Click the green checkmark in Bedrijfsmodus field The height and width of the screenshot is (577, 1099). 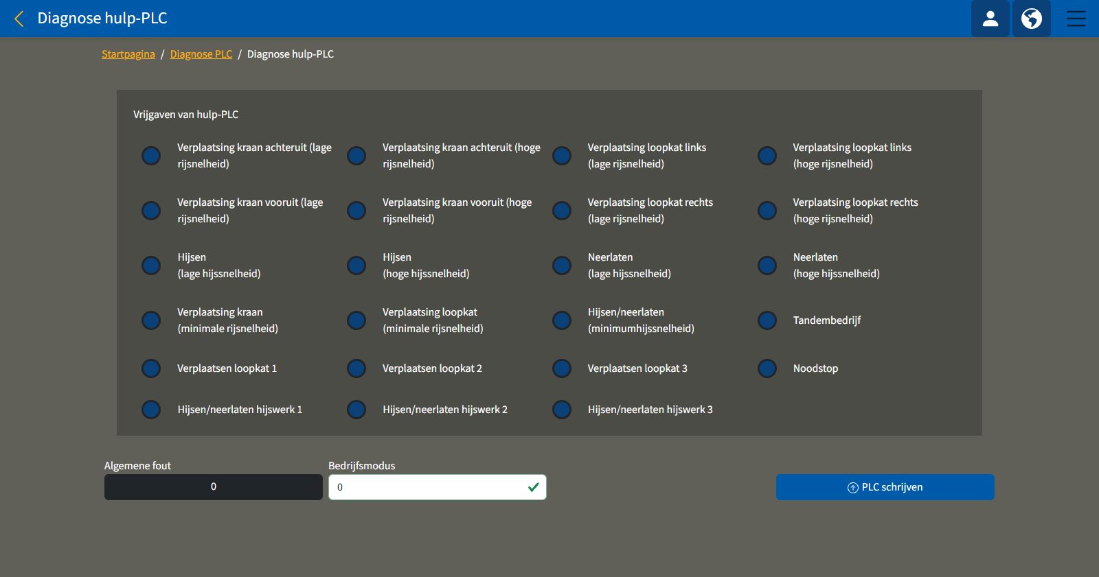pos(533,487)
